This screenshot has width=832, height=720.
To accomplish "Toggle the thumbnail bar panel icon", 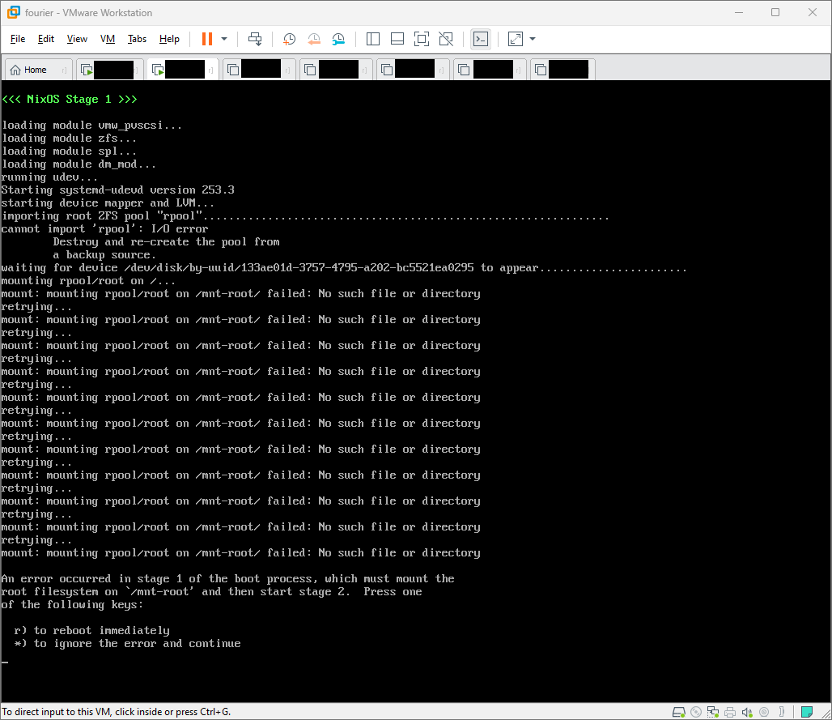I will click(x=397, y=39).
